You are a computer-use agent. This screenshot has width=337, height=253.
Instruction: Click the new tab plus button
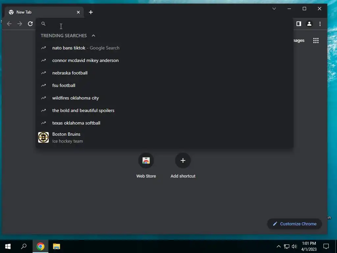pyautogui.click(x=91, y=12)
